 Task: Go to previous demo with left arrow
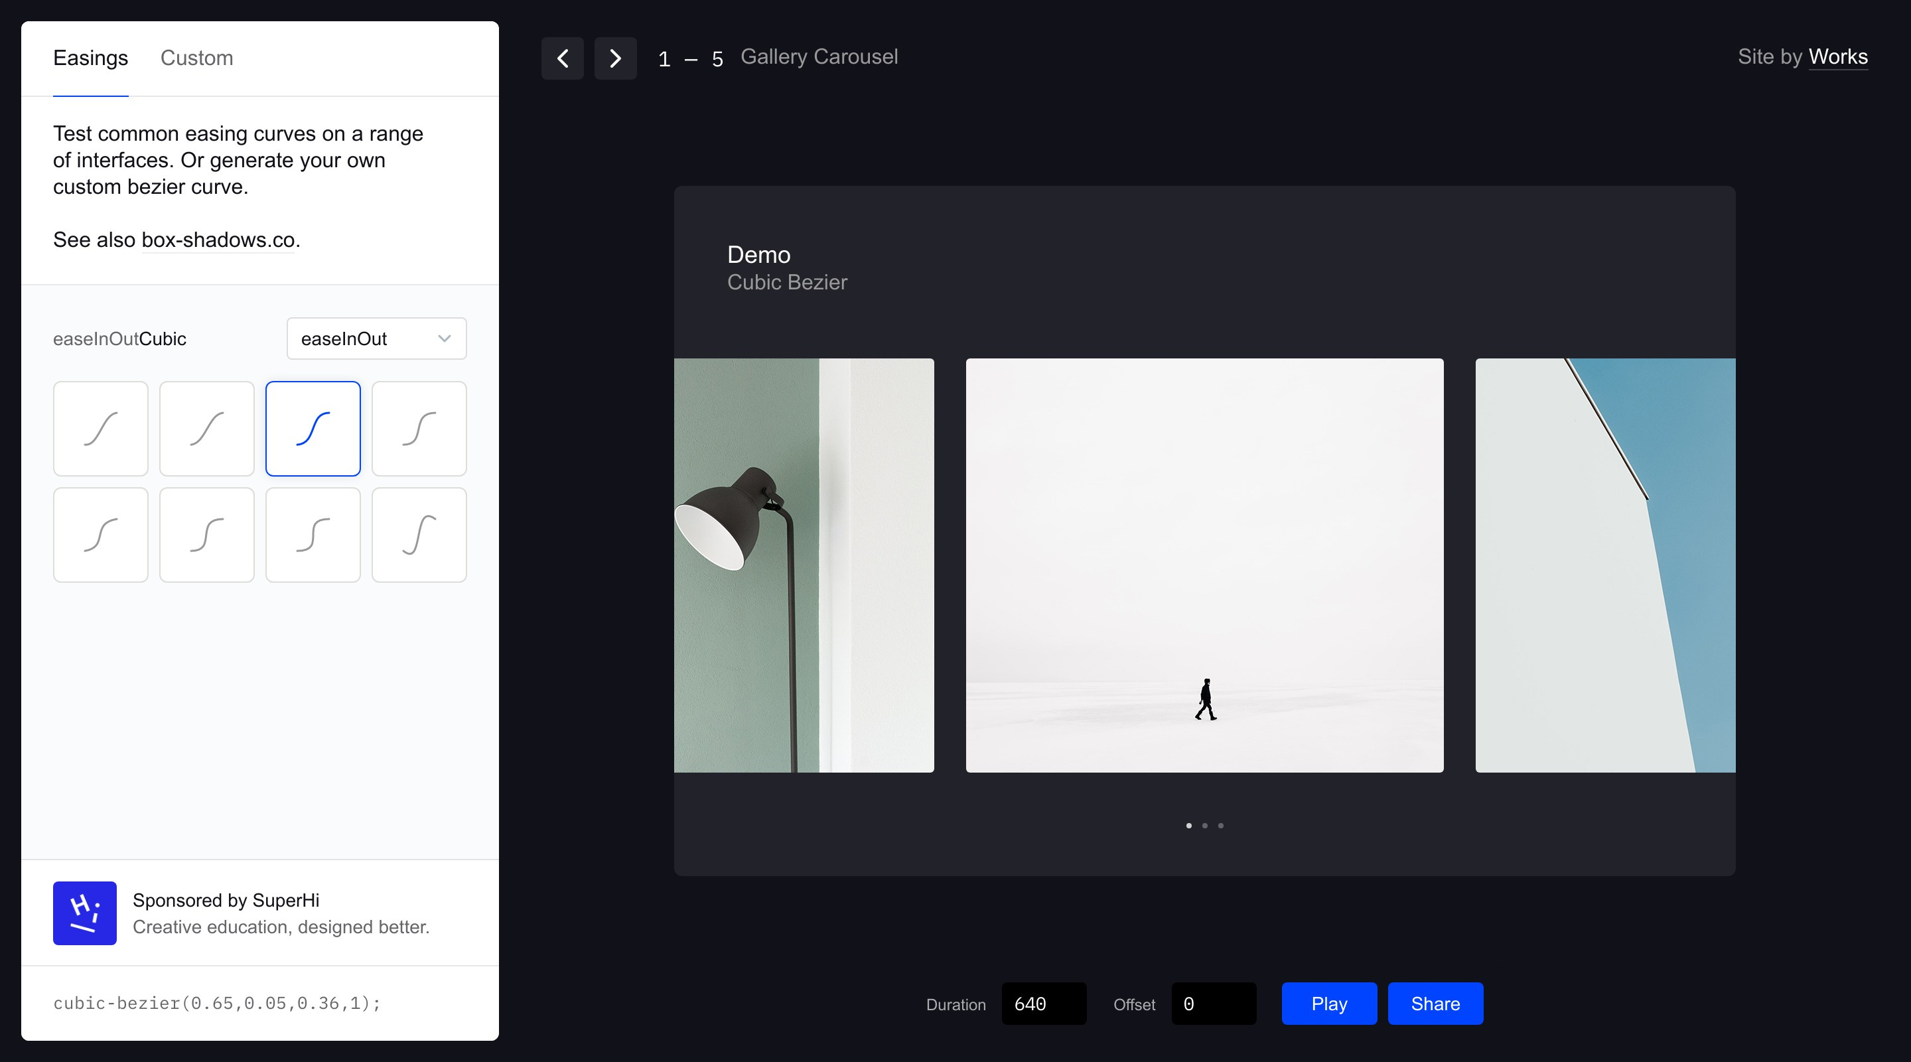click(562, 58)
